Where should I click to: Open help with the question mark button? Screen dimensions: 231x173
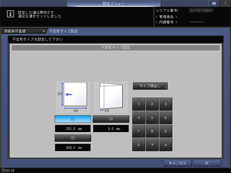[225, 3]
